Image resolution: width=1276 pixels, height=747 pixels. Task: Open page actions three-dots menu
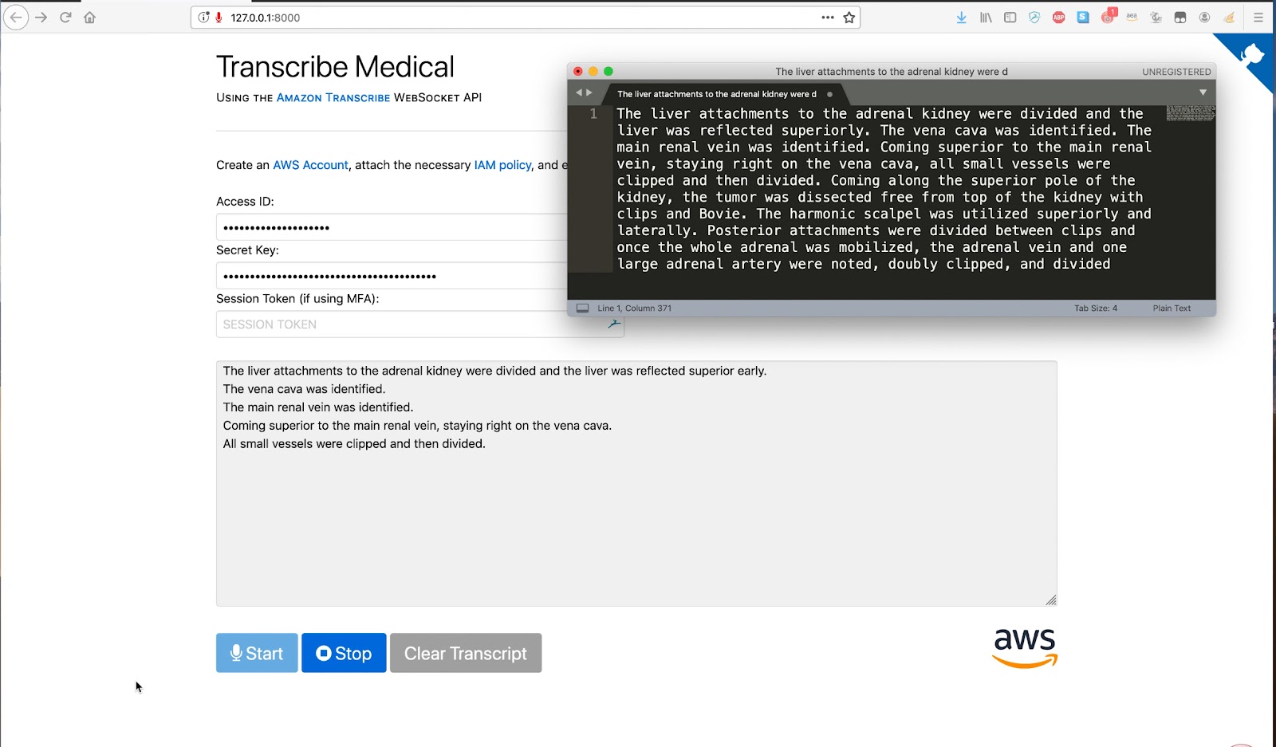[x=828, y=17]
